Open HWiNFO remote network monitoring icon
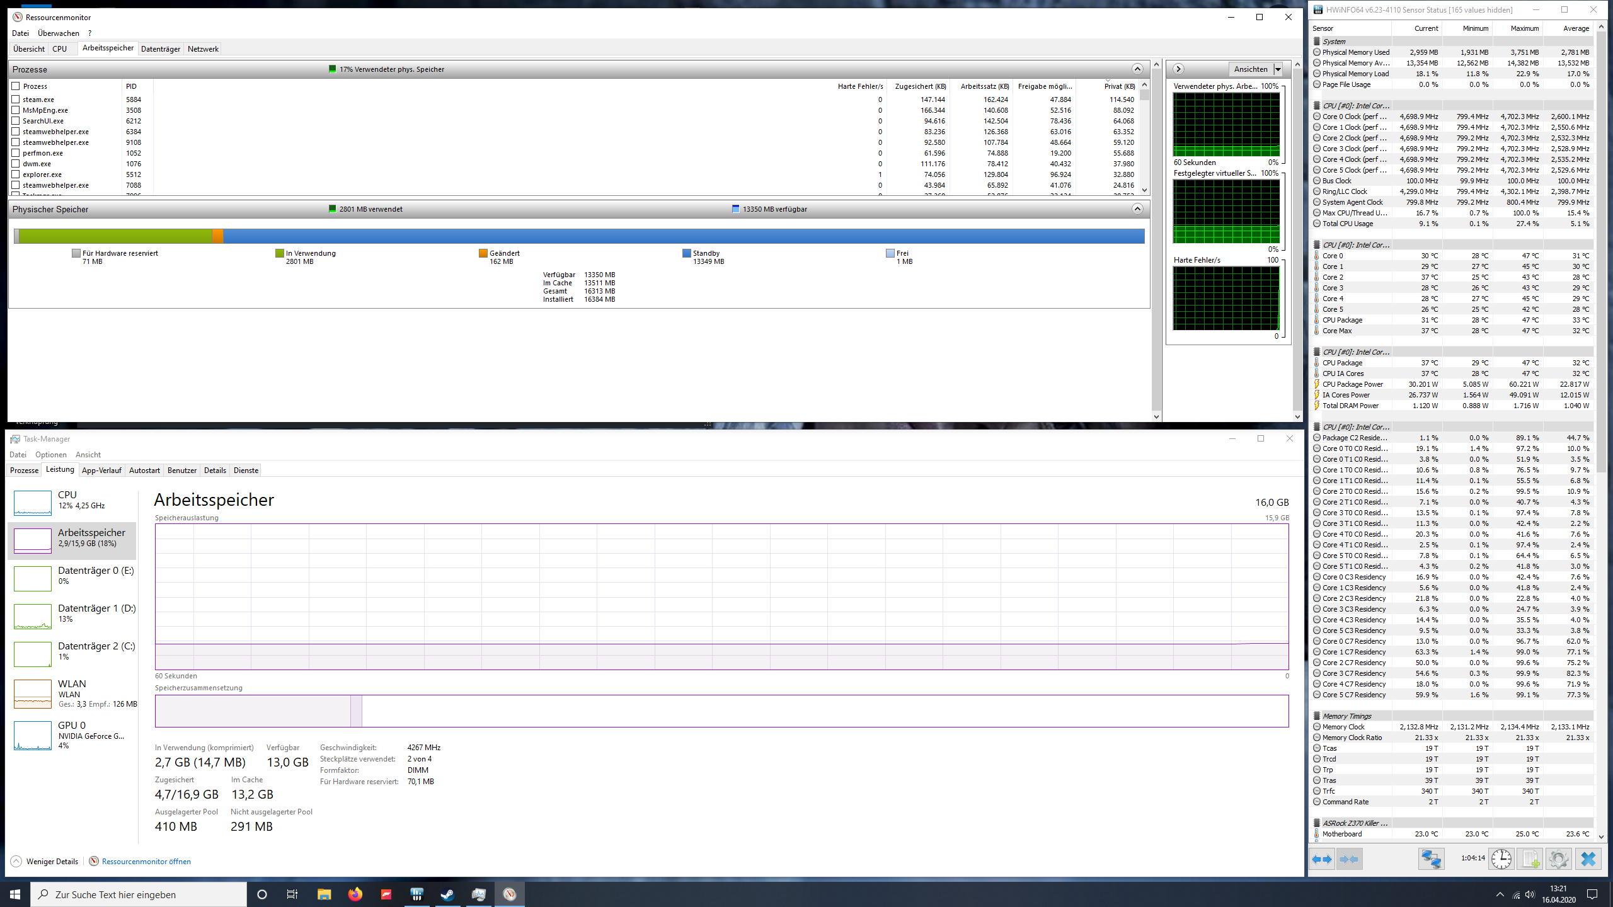This screenshot has height=907, width=1613. (x=1431, y=859)
